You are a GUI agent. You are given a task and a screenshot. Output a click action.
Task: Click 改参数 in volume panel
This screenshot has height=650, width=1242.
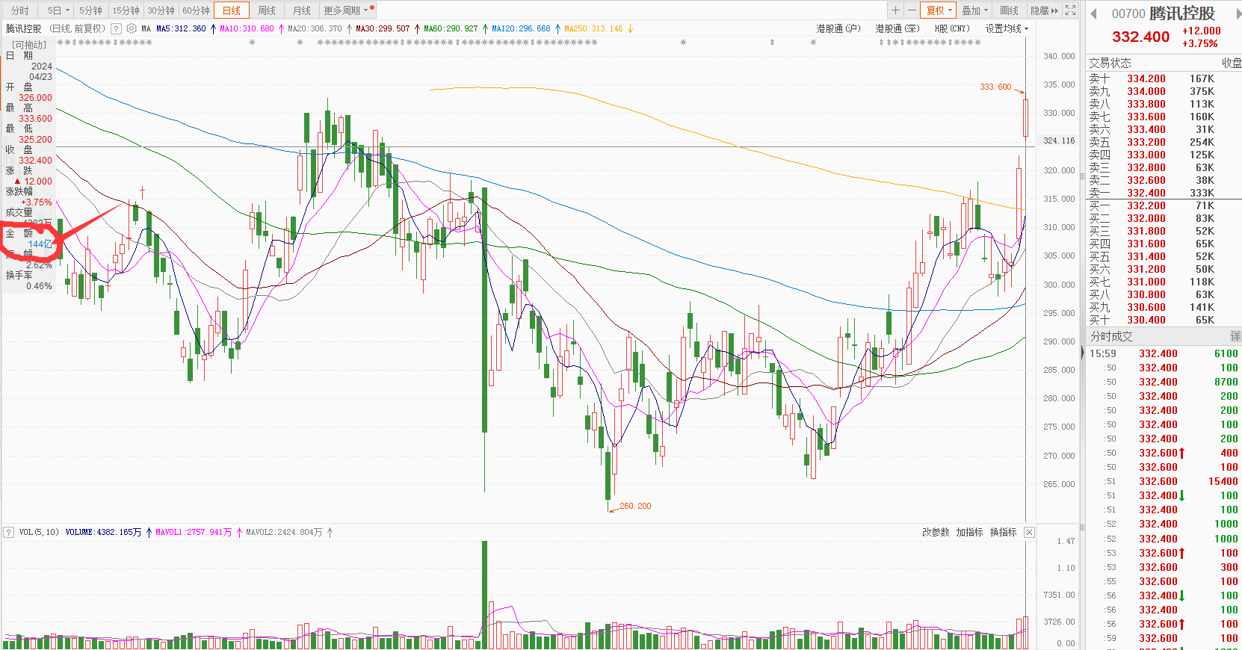(935, 532)
